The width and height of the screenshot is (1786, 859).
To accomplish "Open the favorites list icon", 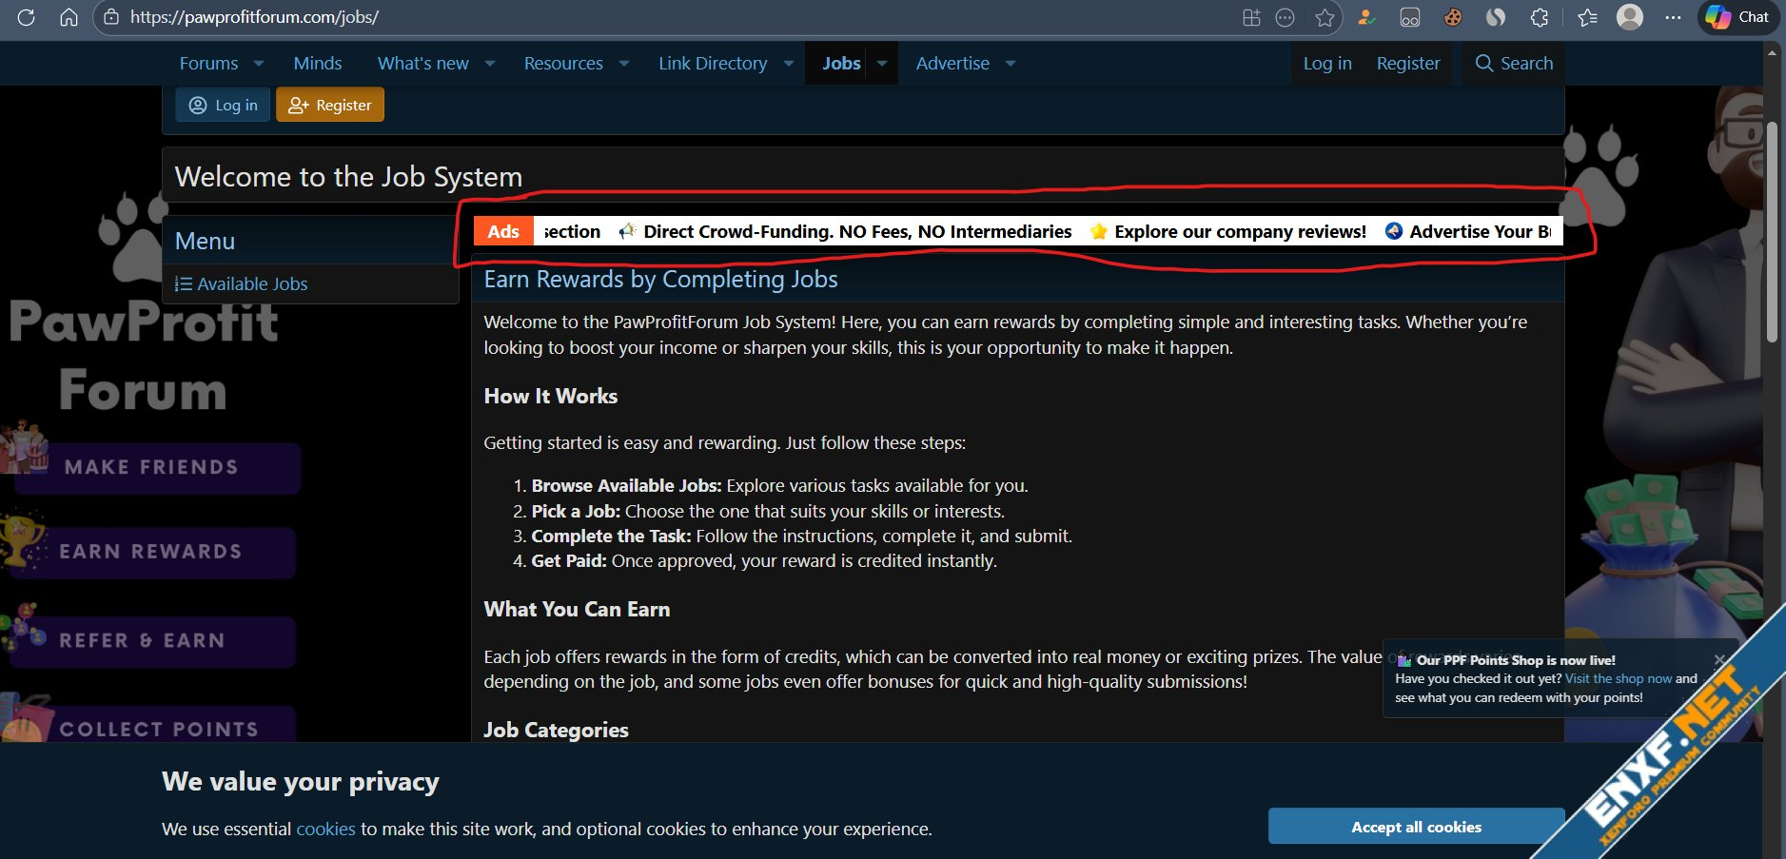I will (1587, 17).
